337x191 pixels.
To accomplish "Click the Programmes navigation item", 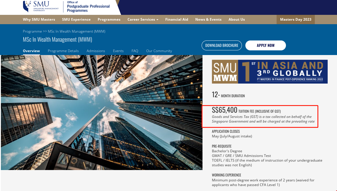I will coord(109,20).
